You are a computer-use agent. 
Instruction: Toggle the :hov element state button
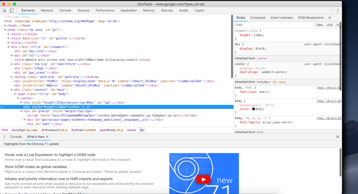coord(319,25)
